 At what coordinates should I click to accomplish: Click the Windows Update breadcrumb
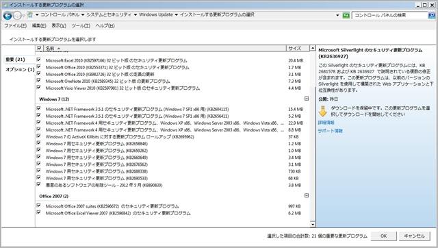[156, 14]
